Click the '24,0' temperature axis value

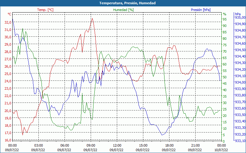tap(8, 81)
